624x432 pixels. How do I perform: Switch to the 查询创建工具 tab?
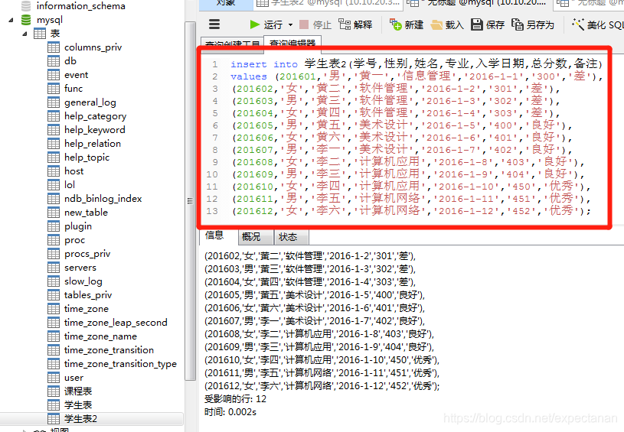pos(233,44)
